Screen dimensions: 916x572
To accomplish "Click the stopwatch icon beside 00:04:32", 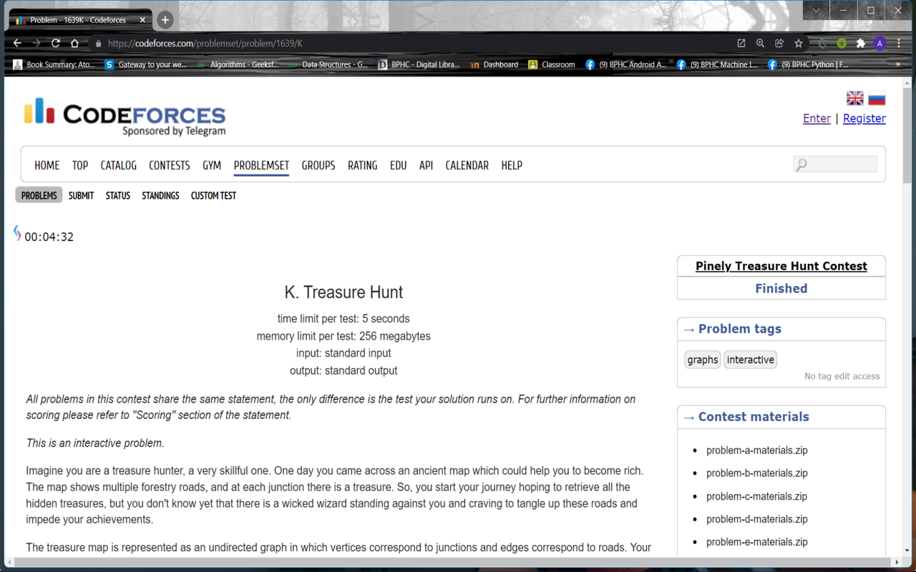I will (x=17, y=233).
